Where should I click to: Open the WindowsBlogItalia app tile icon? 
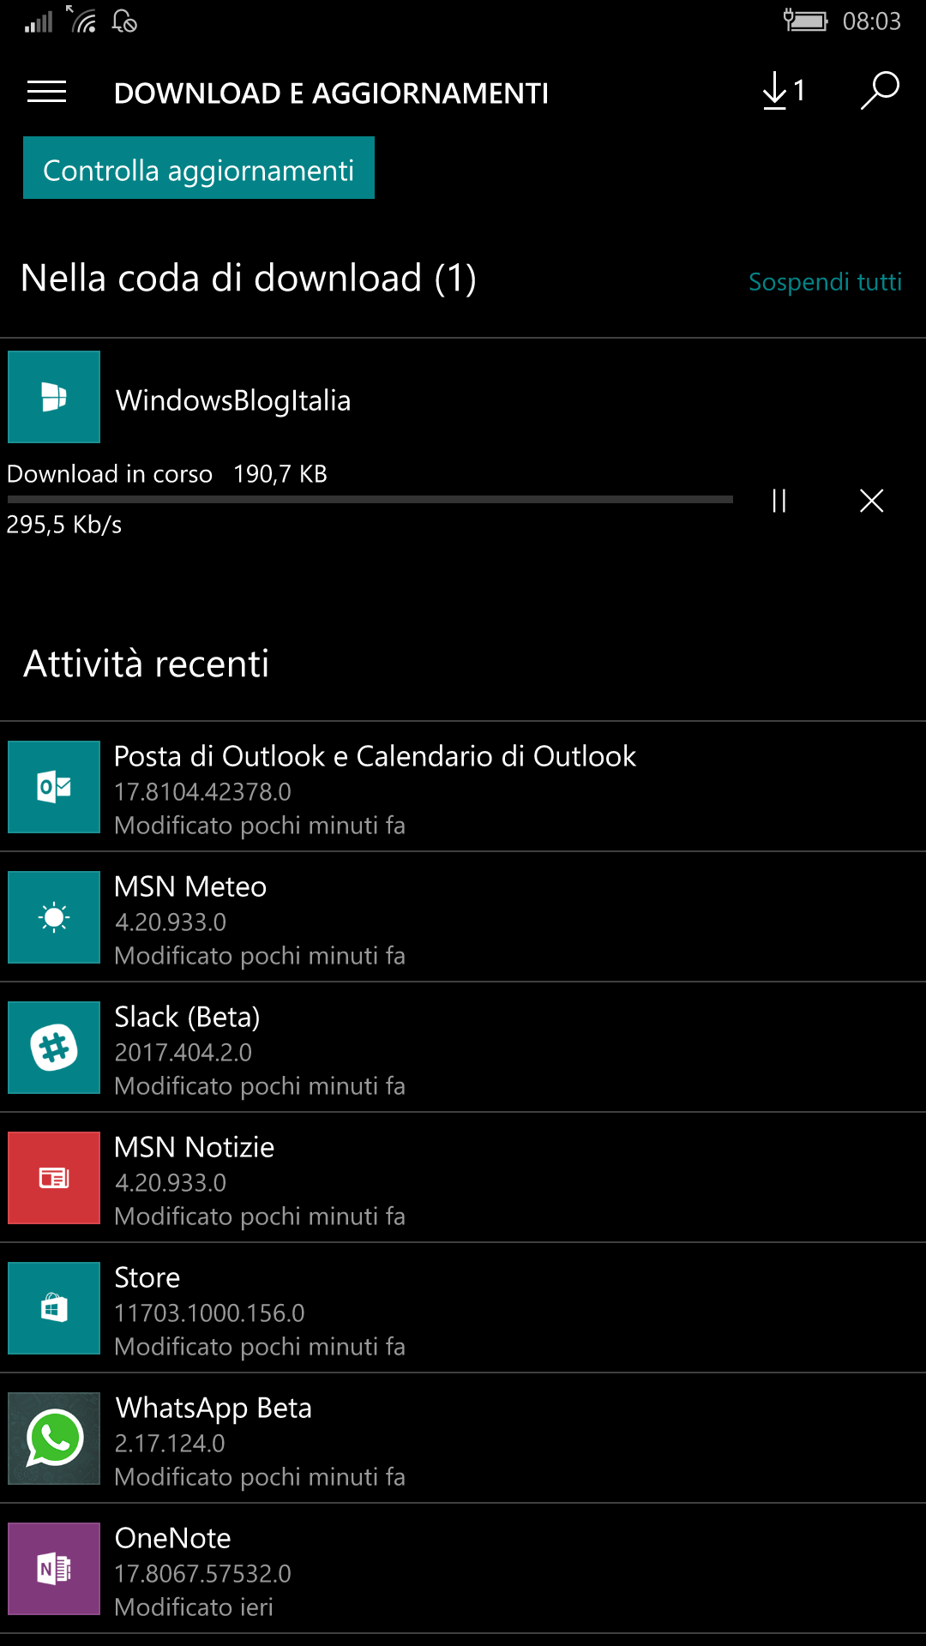54,397
